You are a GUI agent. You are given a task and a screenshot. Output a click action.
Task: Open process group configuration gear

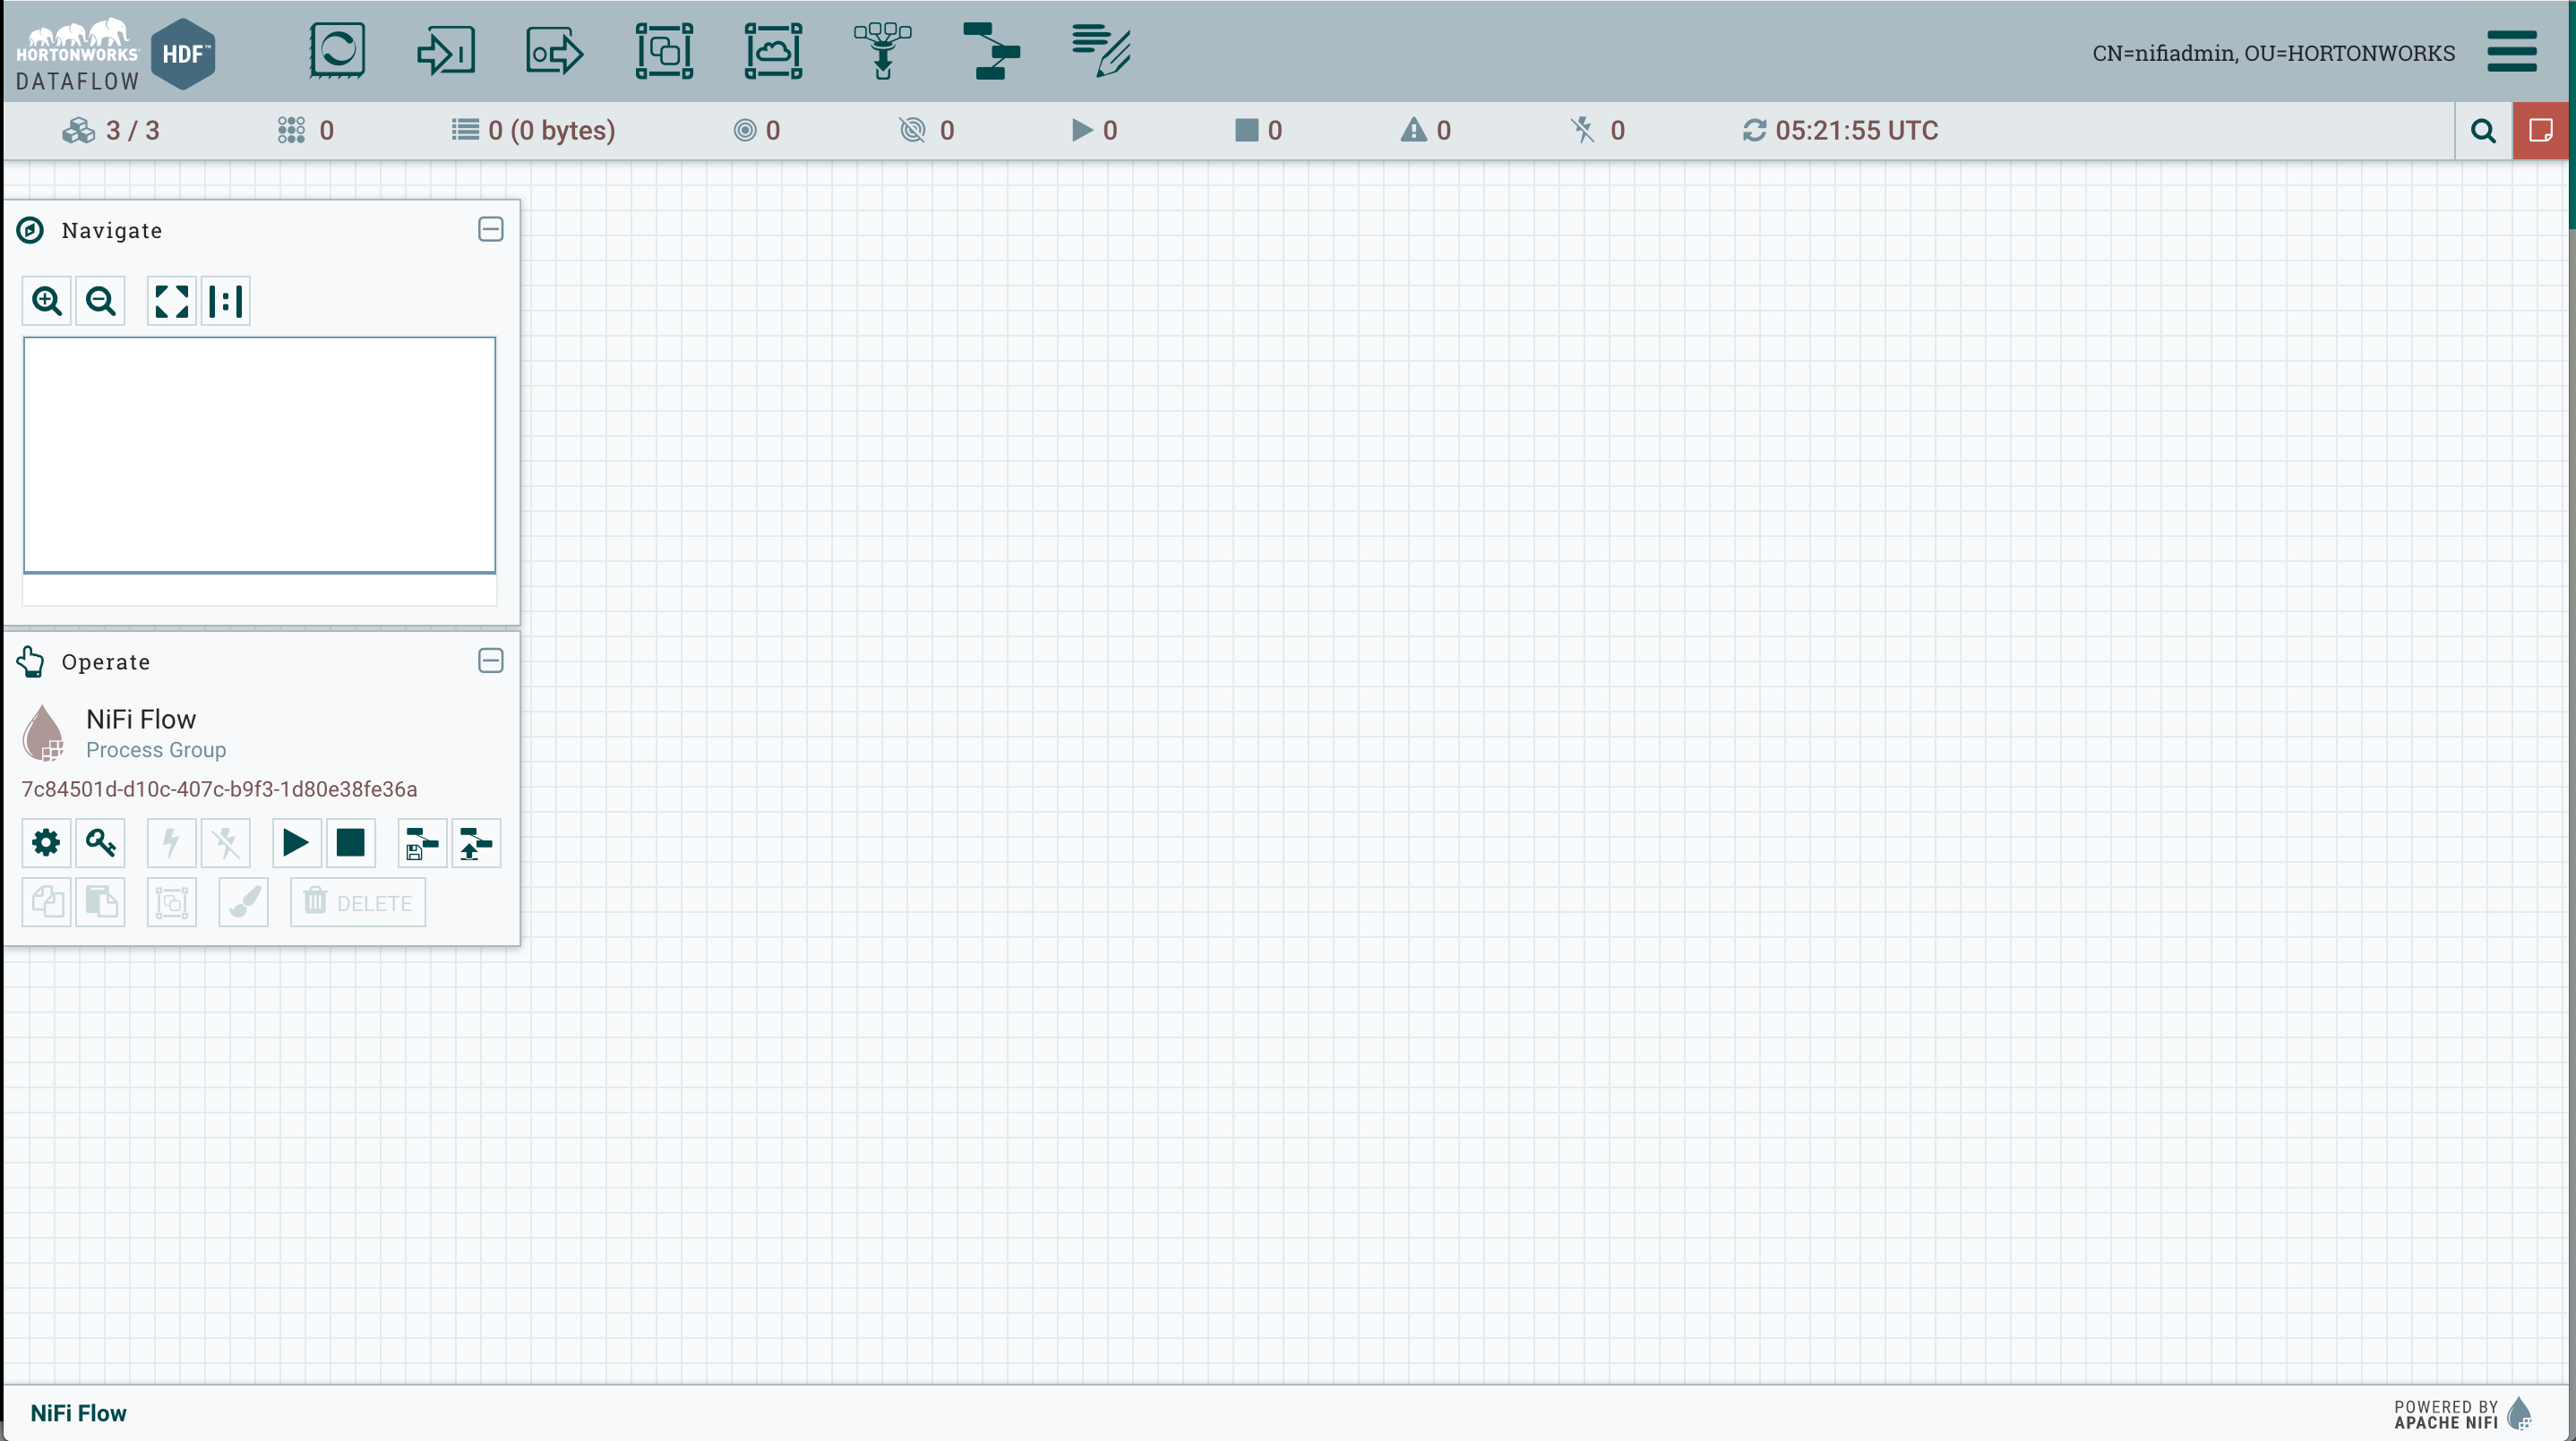(x=46, y=843)
